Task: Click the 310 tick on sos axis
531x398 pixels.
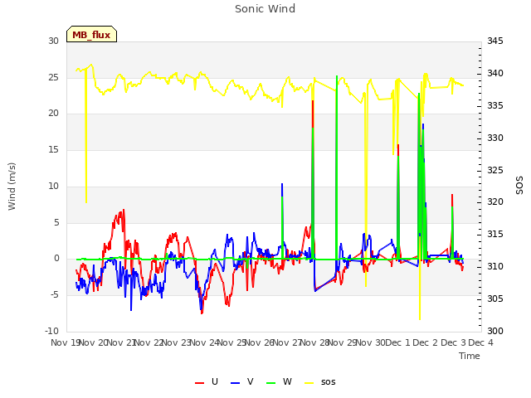Action: click(x=495, y=267)
